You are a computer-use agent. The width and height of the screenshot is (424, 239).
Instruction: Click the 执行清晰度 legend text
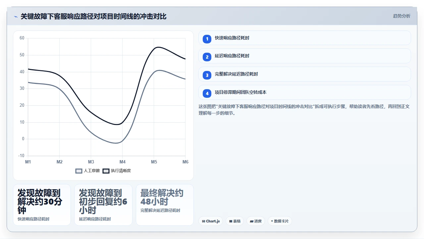coord(121,171)
